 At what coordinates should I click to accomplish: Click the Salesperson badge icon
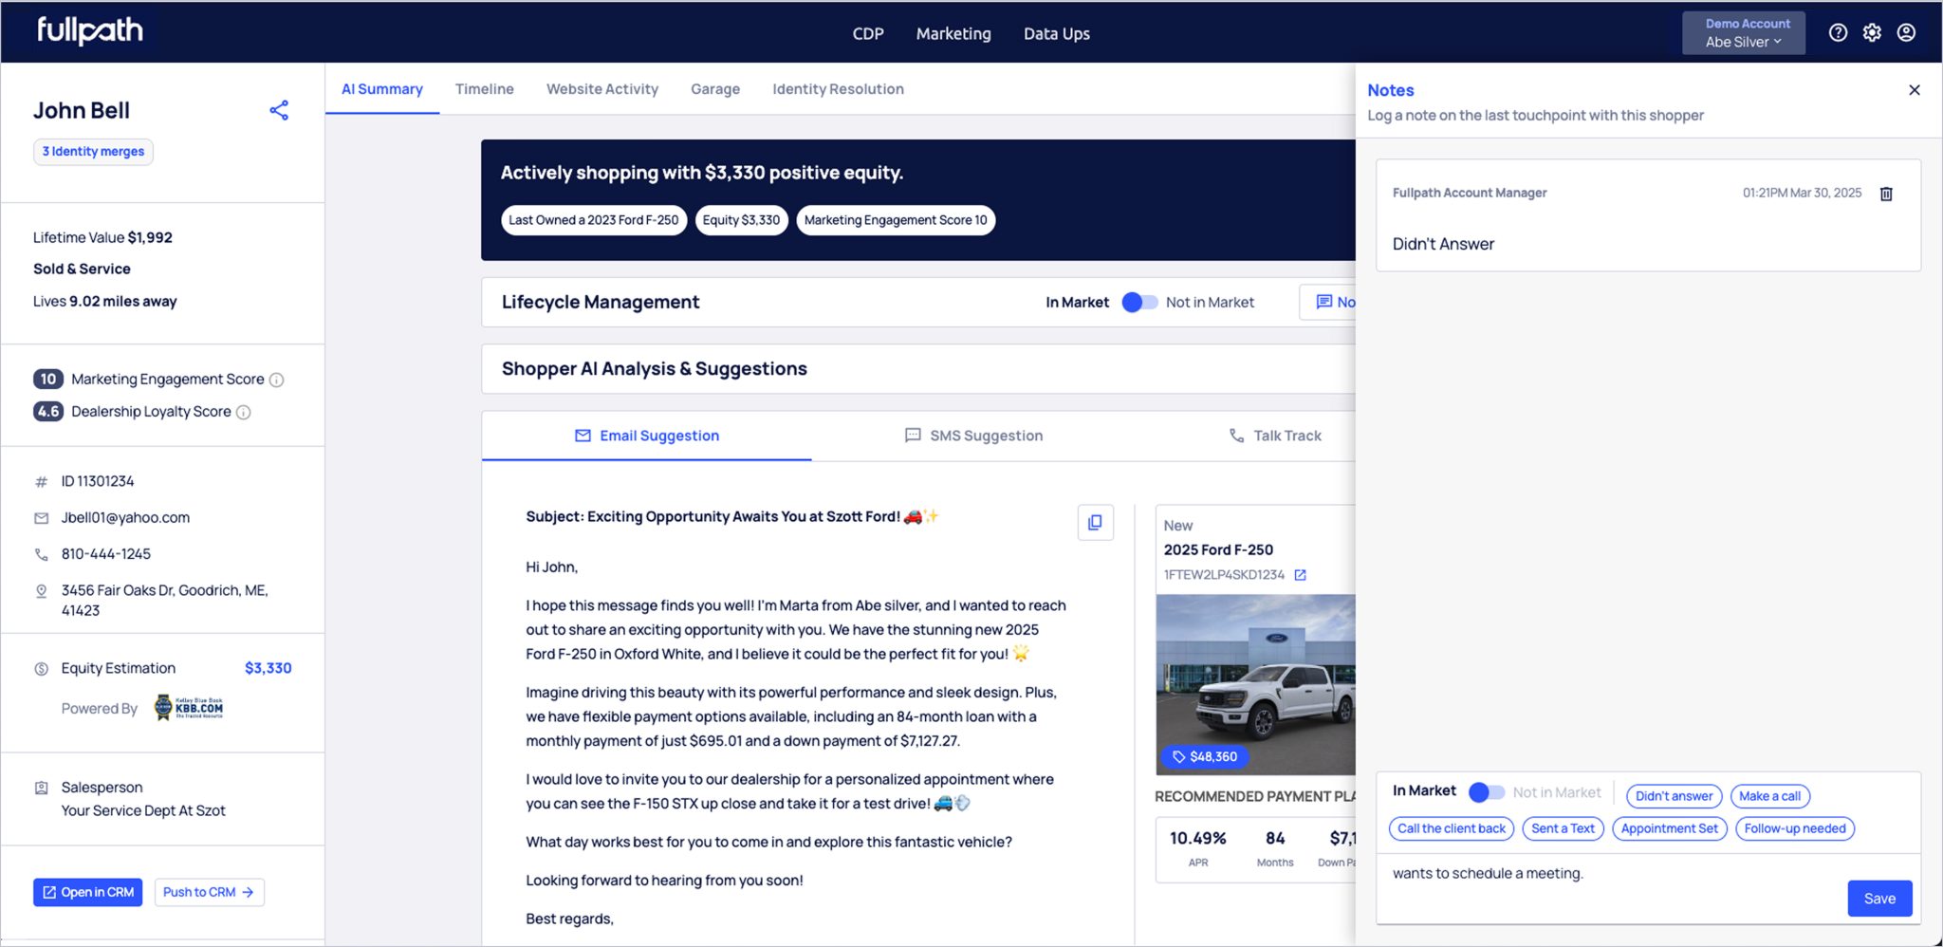point(42,788)
